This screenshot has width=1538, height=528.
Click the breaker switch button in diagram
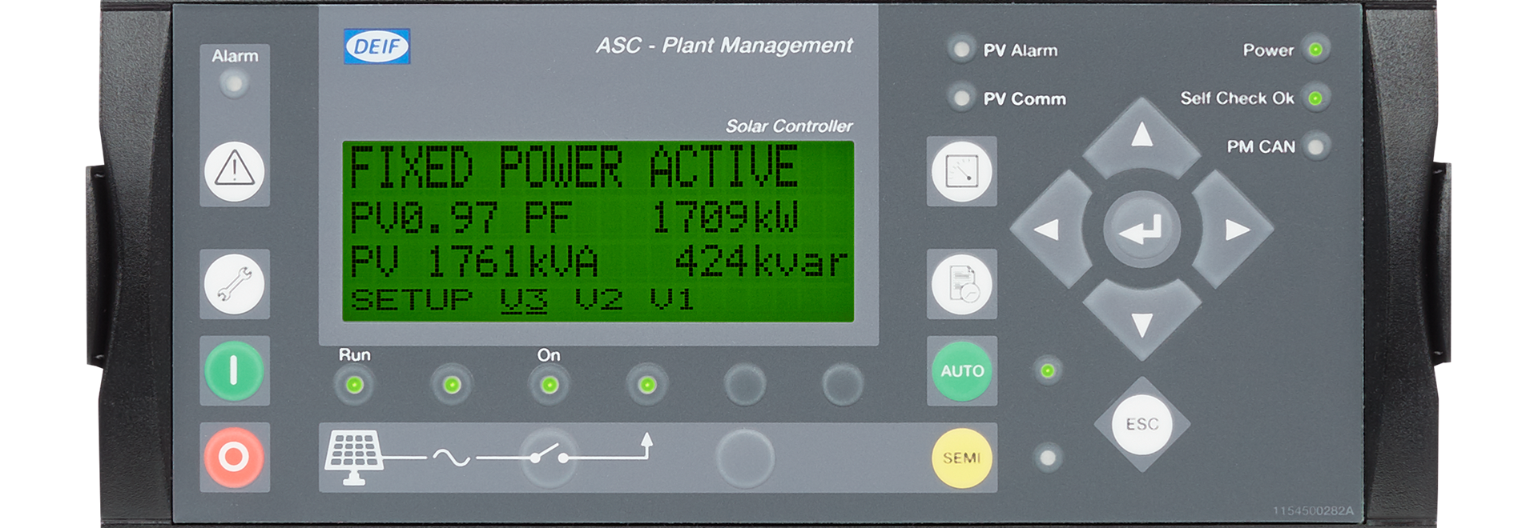tap(550, 458)
